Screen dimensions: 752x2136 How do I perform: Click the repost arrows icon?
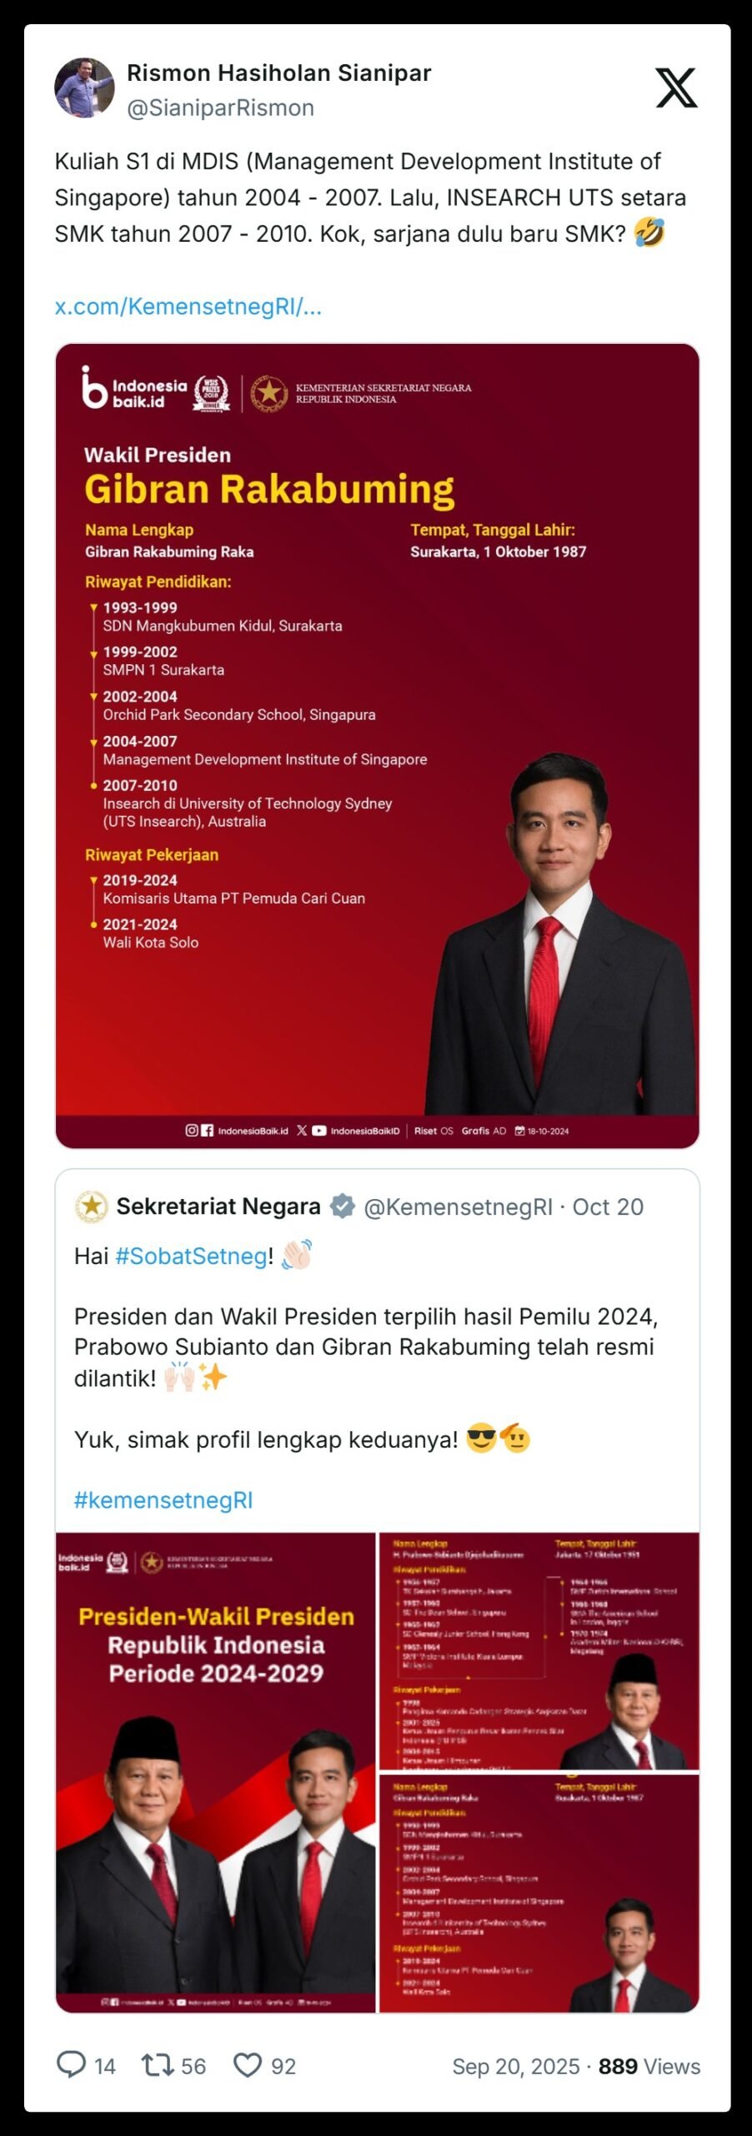[x=157, y=2065]
